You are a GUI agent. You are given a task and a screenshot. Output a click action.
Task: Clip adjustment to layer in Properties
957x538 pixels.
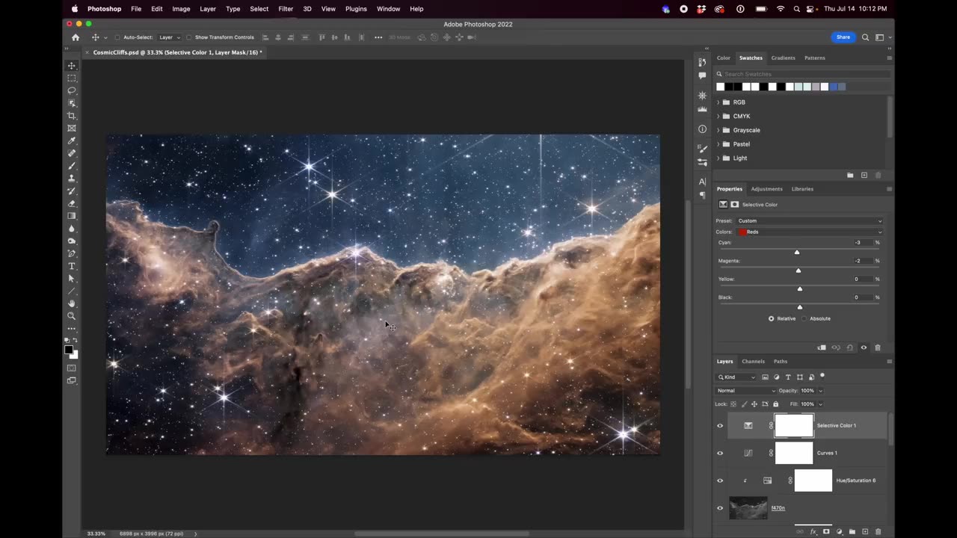[822, 347]
